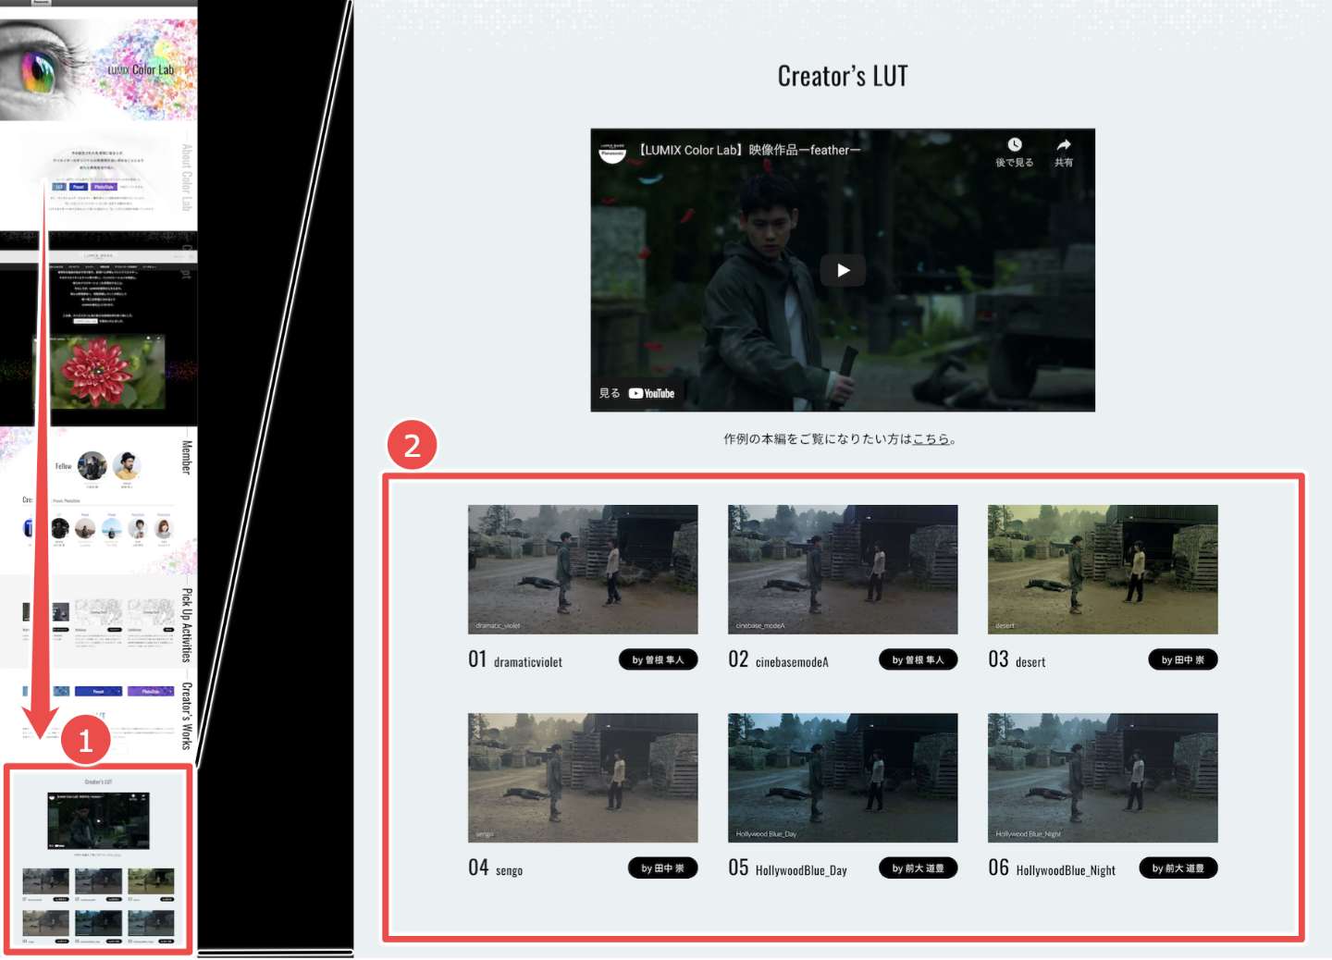Select the first Fellow avatar in the overview
This screenshot has height=960, width=1332.
click(x=92, y=466)
